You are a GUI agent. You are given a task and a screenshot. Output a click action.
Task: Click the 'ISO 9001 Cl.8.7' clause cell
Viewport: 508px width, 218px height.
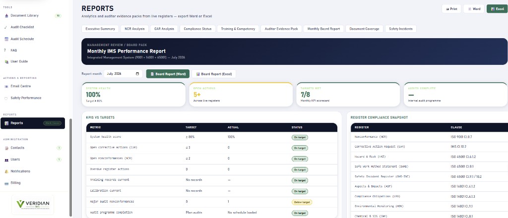click(x=461, y=137)
